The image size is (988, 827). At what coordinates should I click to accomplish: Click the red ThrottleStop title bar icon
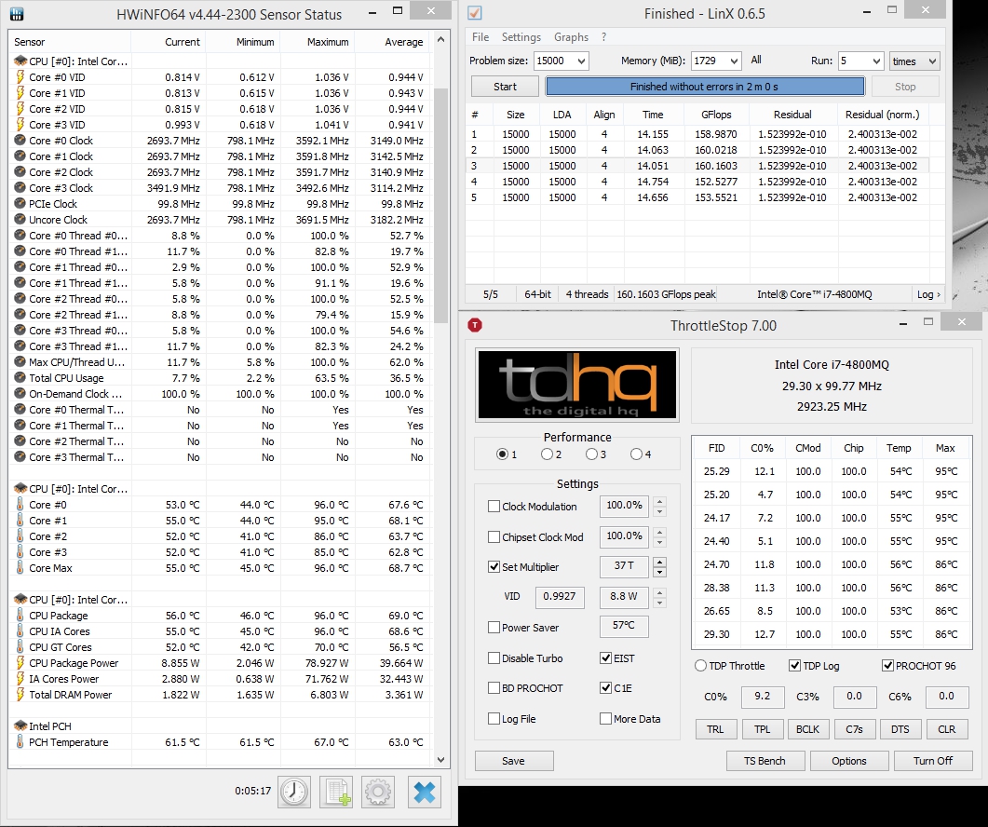tap(475, 325)
